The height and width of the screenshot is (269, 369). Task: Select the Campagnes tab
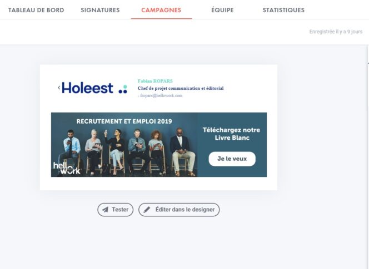161,10
